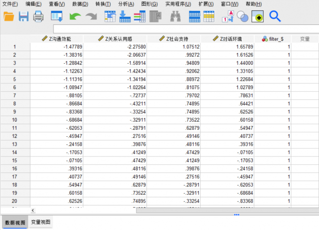Click the Go to Variable icon
The height and width of the screenshot is (230, 319).
pos(125,17)
